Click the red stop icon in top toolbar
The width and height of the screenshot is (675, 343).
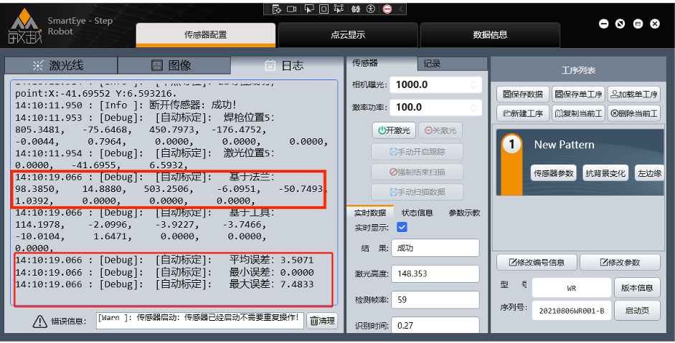click(387, 9)
